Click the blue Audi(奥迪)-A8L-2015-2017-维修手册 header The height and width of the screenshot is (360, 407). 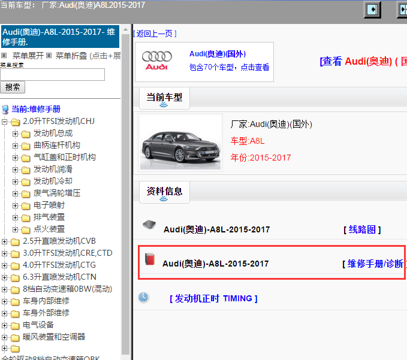tap(60, 37)
